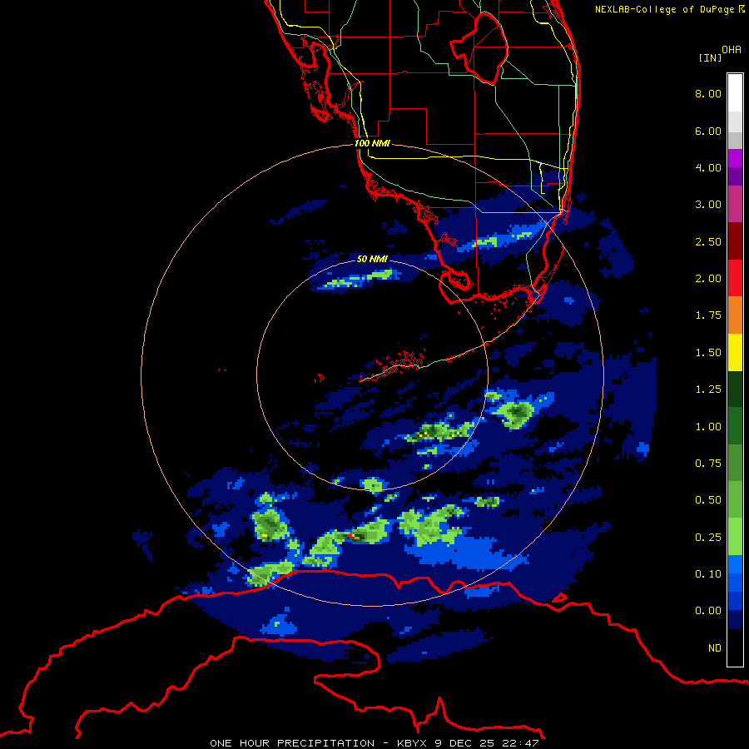Pick the dark red swatch beside 2.50
This screenshot has width=749, height=749.
(x=735, y=241)
